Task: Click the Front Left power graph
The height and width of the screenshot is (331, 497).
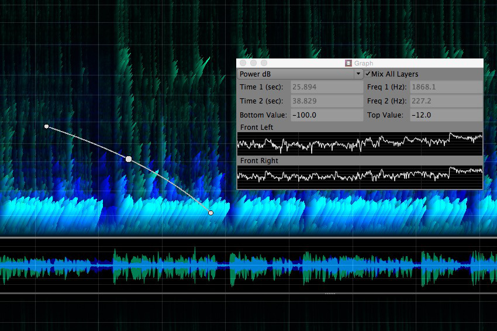Action: (x=360, y=143)
